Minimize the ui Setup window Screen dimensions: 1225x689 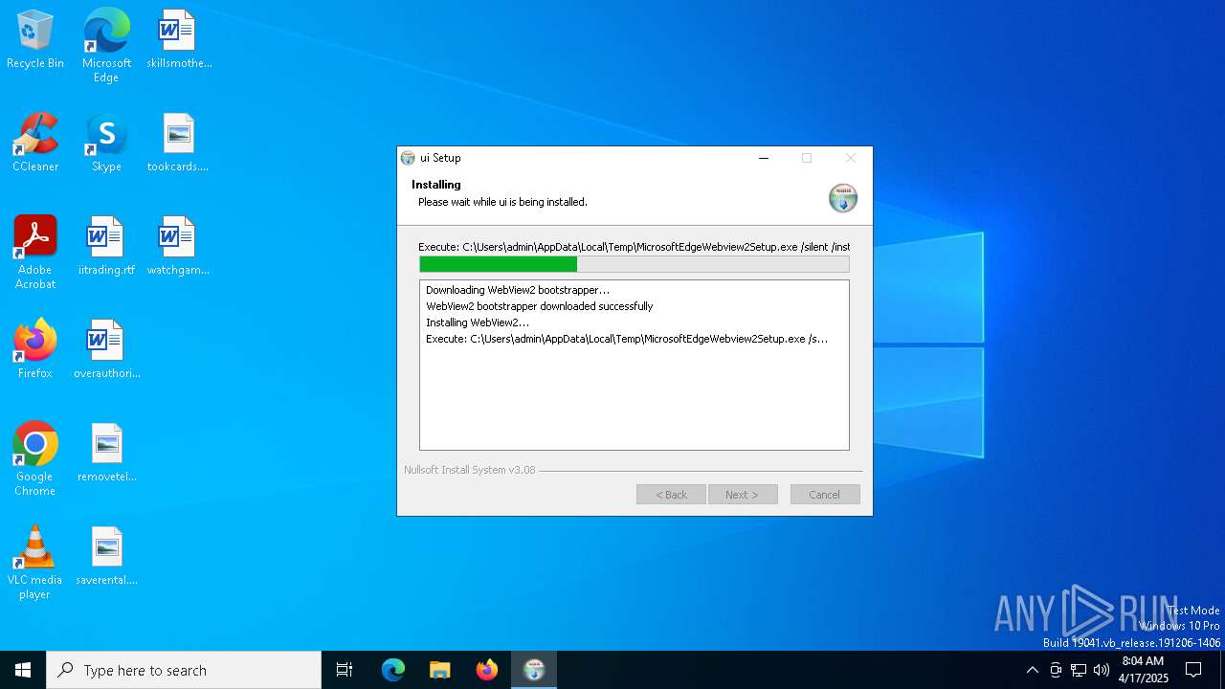pos(764,158)
